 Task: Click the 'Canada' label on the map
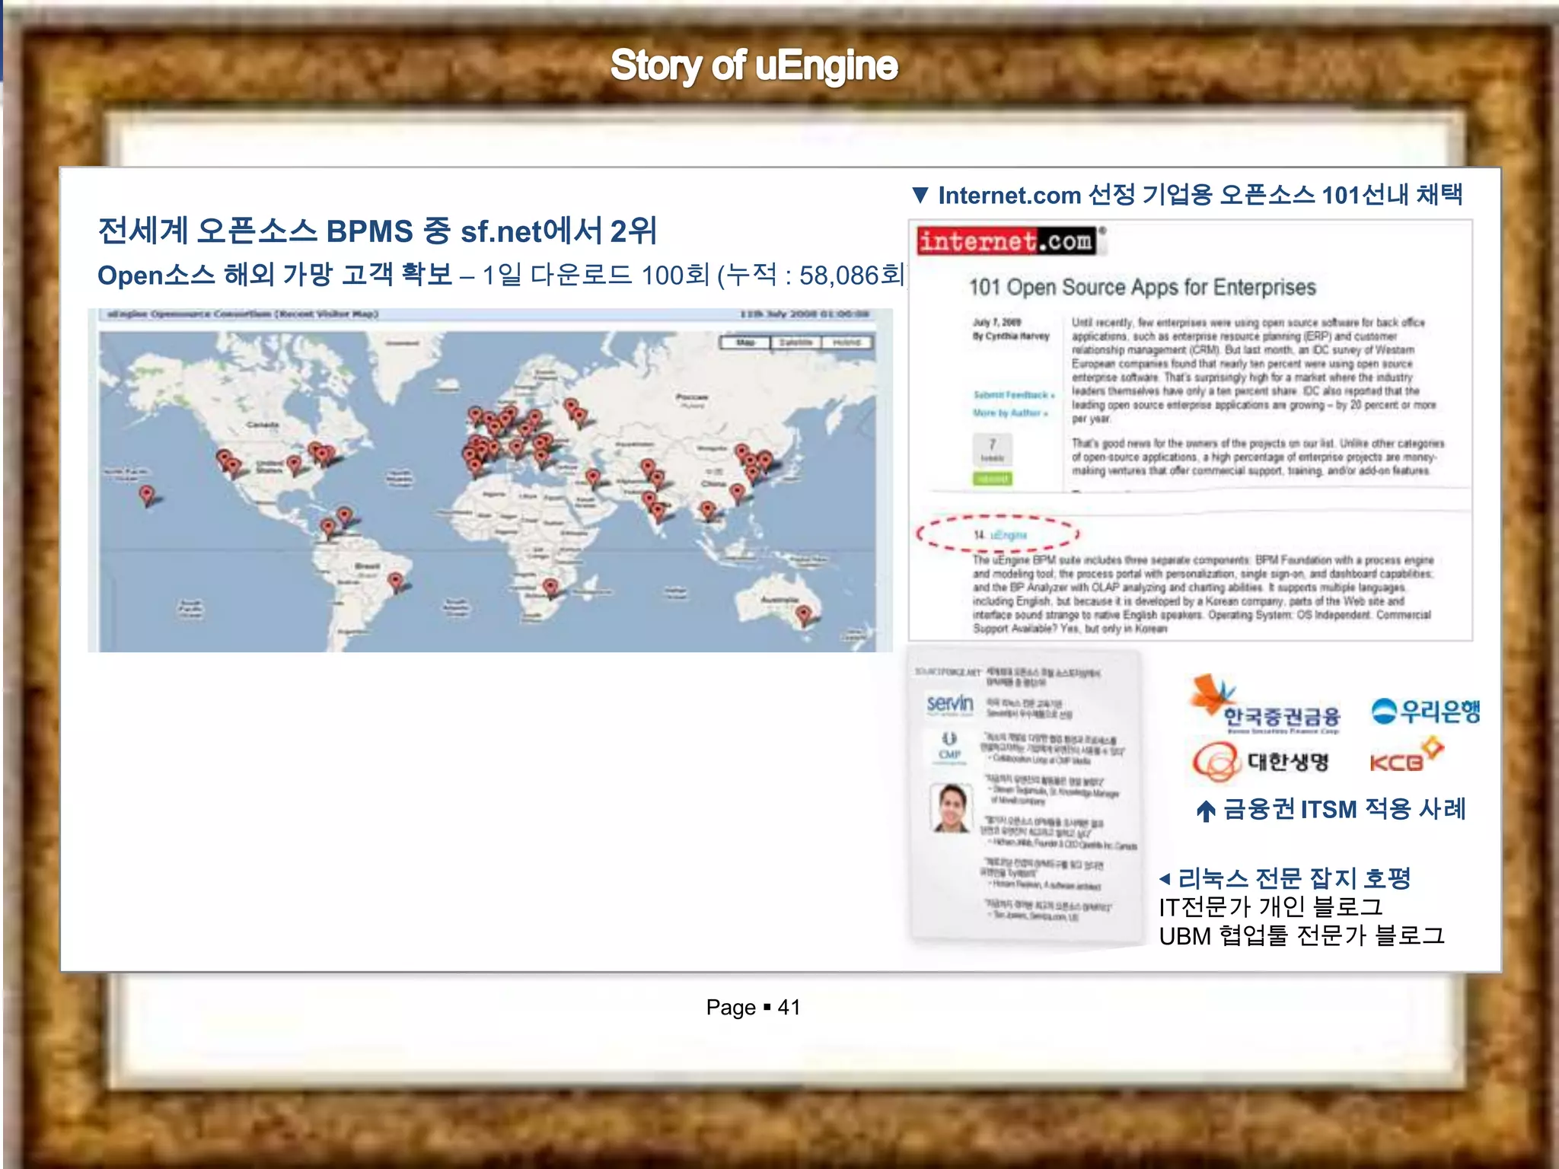(263, 425)
